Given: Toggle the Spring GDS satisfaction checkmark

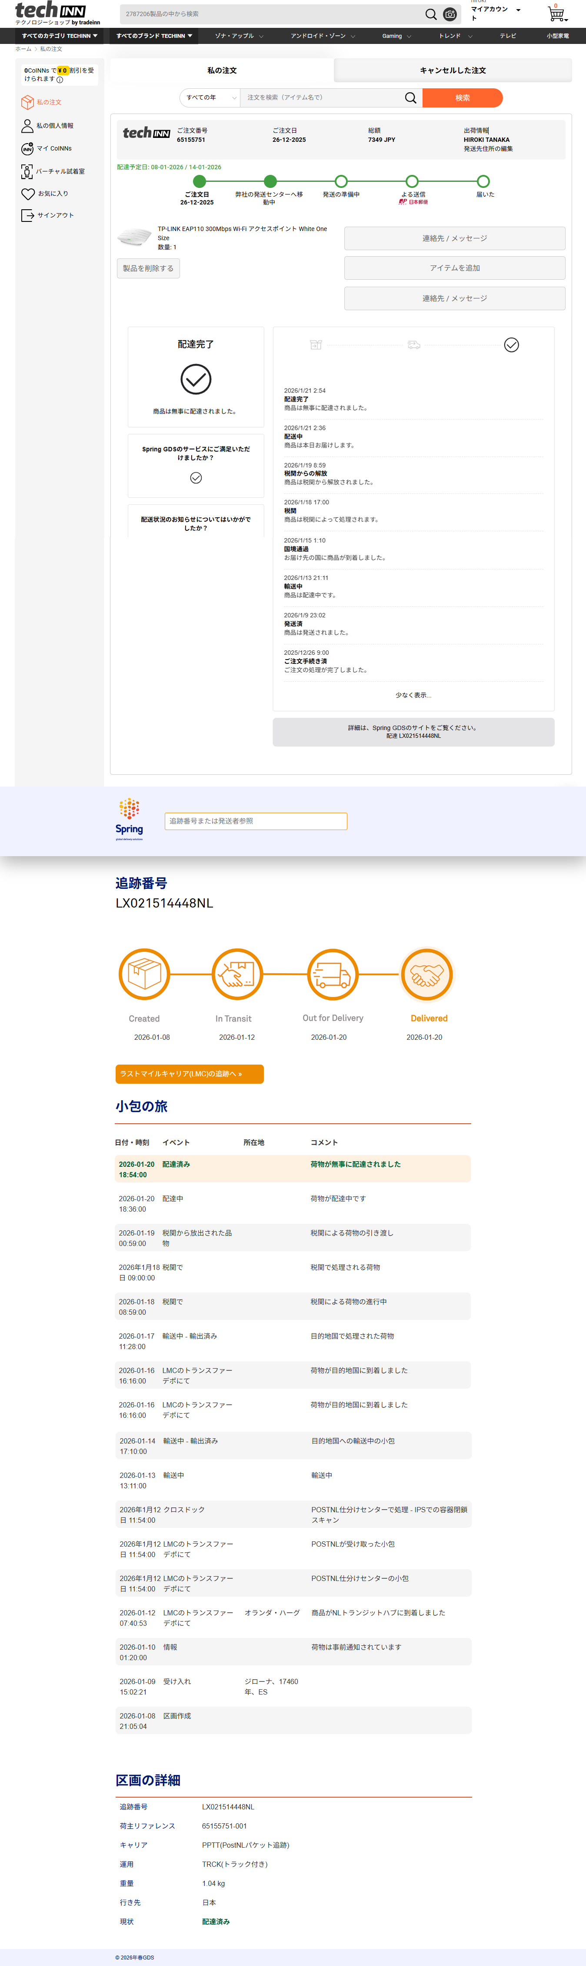Looking at the screenshot, I should pos(196,478).
